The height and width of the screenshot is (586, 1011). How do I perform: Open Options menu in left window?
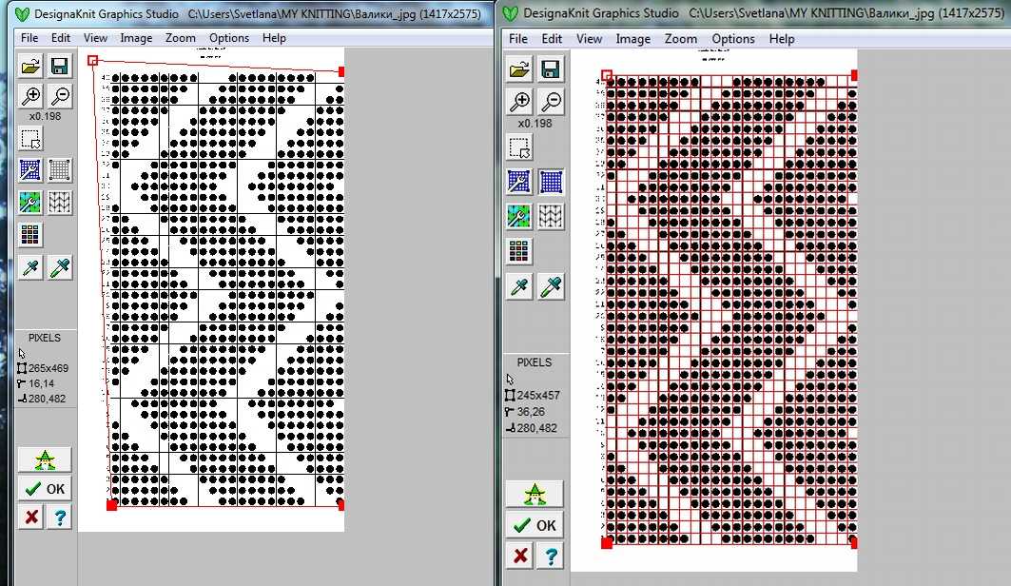(229, 38)
